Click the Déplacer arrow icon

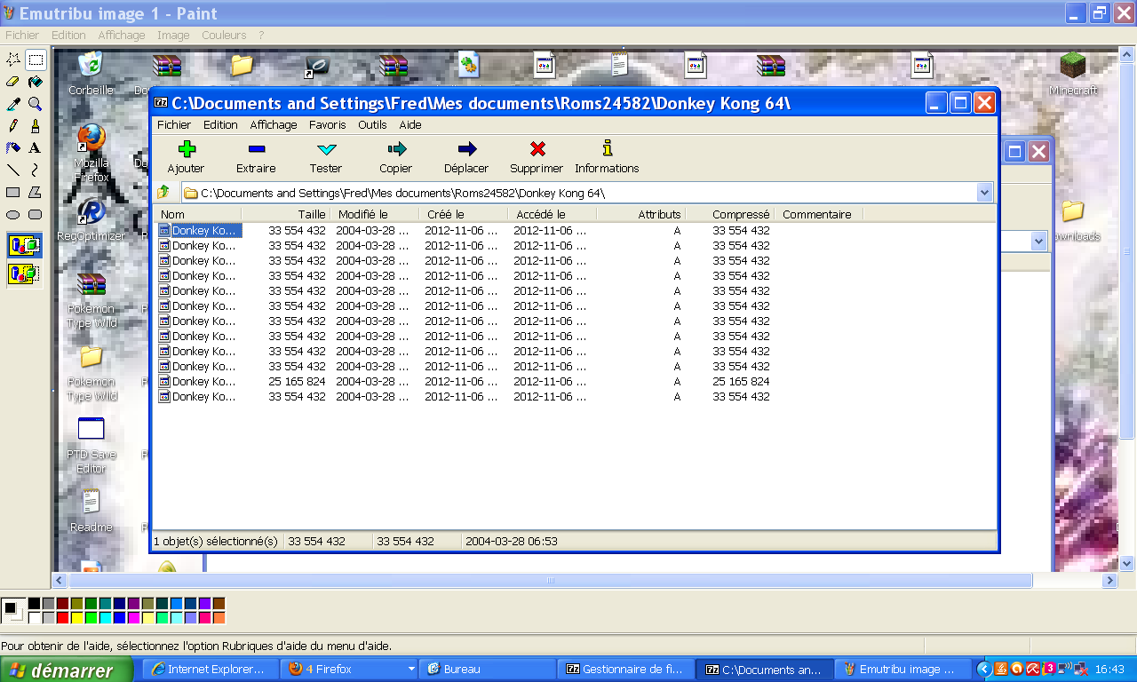click(x=465, y=155)
